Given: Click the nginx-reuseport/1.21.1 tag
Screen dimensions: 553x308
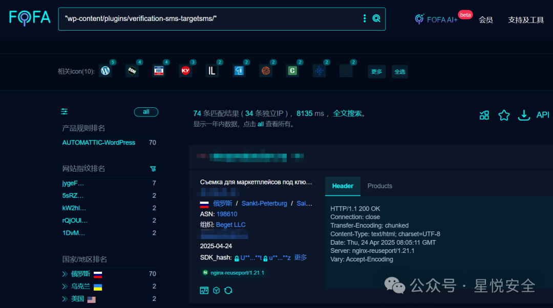Looking at the screenshot, I should tap(233, 273).
